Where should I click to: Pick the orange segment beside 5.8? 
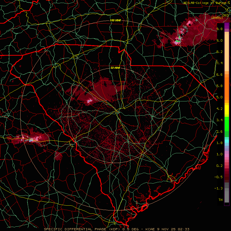[x=227, y=88]
